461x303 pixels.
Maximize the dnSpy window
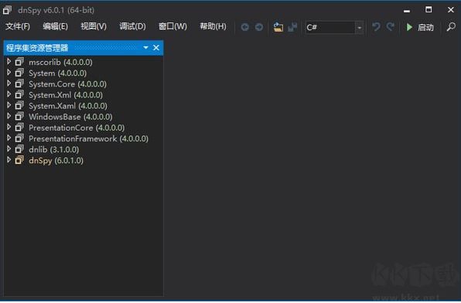429,10
